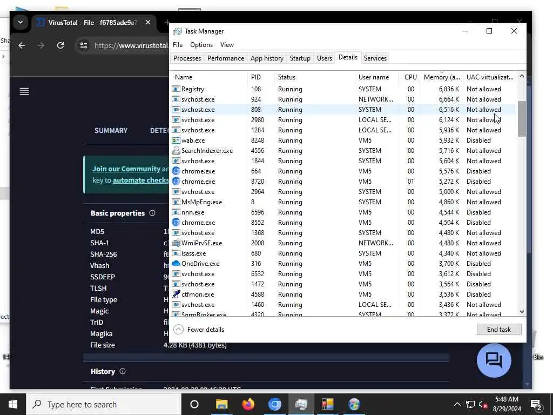Open the VirusTotal chat bubble button

[494, 360]
